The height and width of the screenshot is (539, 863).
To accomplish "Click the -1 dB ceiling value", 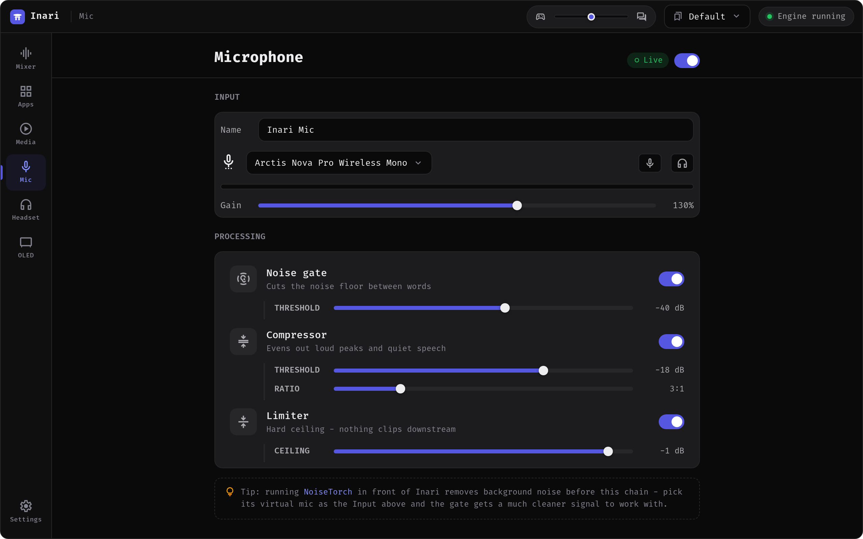I will (x=672, y=451).
